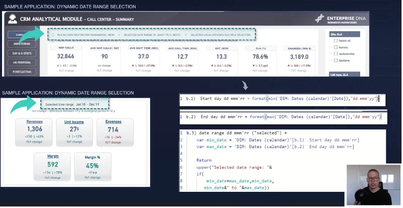Viewport: 403px width, 208px height.
Task: Open the Monitoring navigation page
Action: 22,44
